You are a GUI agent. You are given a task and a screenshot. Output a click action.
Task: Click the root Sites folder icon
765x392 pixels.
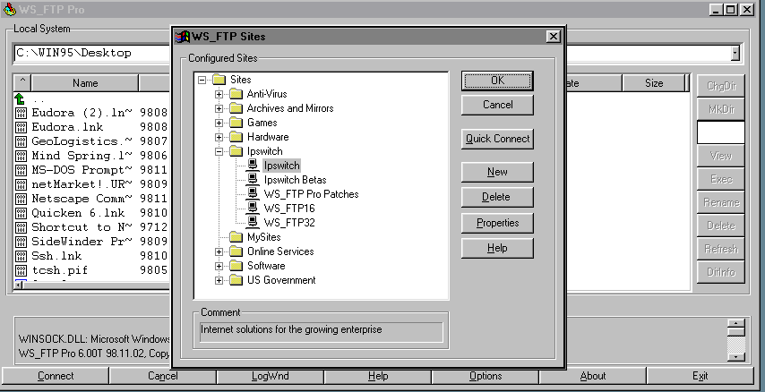click(x=219, y=80)
